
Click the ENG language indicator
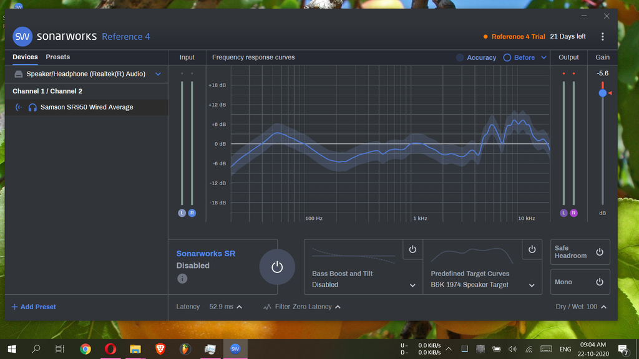[x=565, y=349]
